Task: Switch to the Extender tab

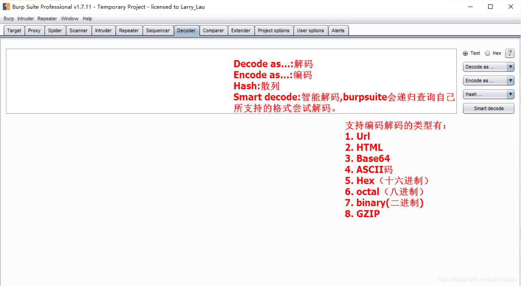Action: [x=241, y=31]
